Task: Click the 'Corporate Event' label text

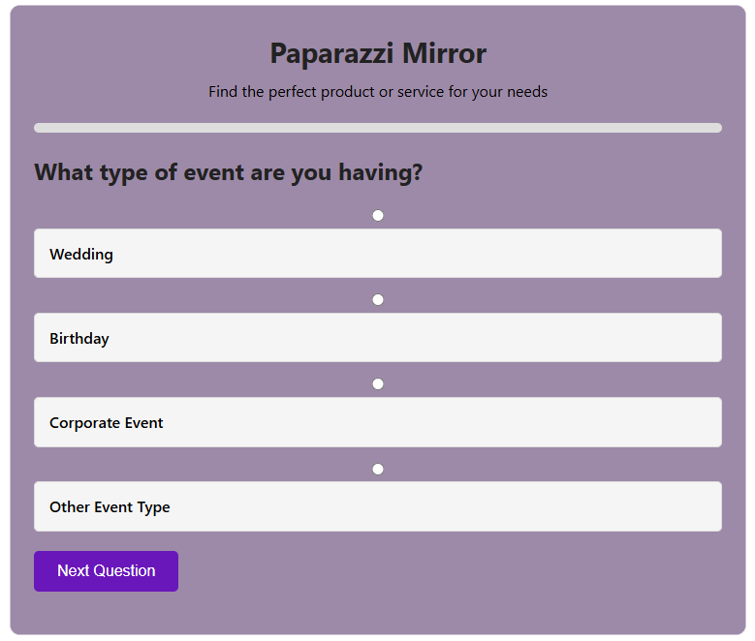Action: tap(107, 423)
